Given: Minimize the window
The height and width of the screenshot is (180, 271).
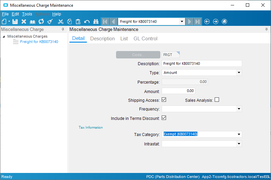Looking at the screenshot, I should tap(232, 5).
